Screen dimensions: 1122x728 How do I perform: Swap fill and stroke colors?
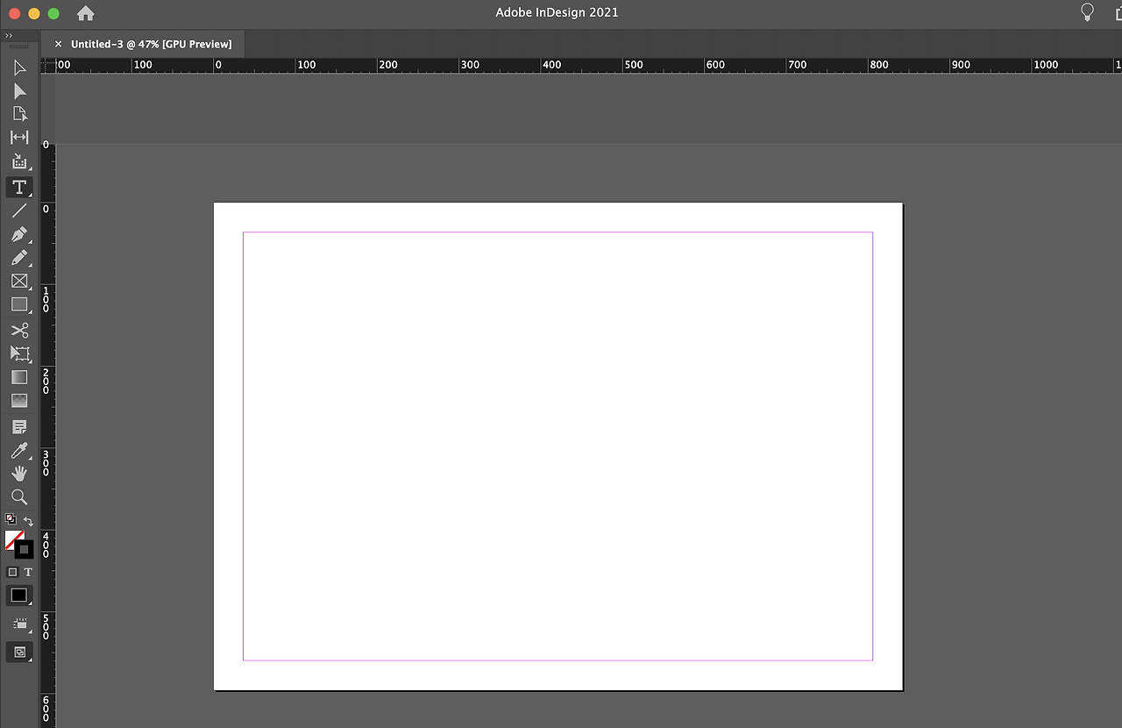tap(29, 520)
